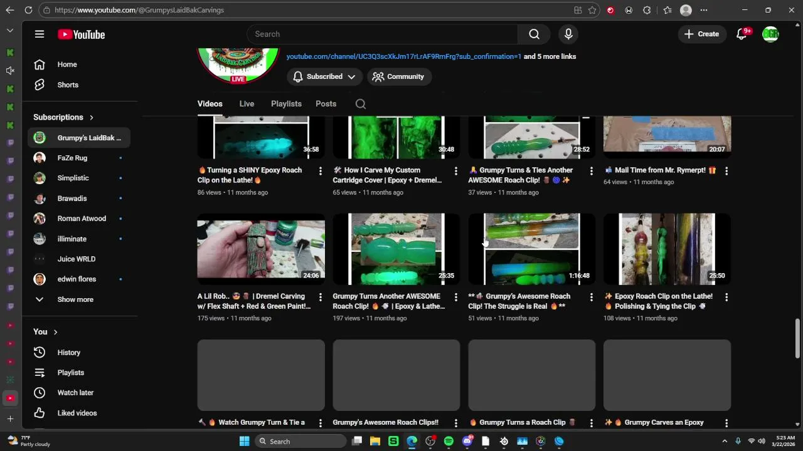Open options for 'Grumpy Turns & Ties Another' video
This screenshot has width=803, height=451.
591,171
